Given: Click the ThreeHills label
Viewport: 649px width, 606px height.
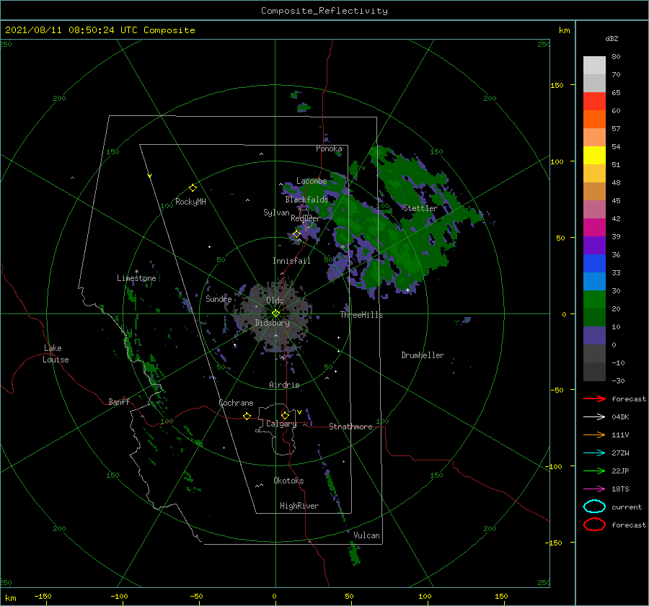Looking at the screenshot, I should click(361, 315).
